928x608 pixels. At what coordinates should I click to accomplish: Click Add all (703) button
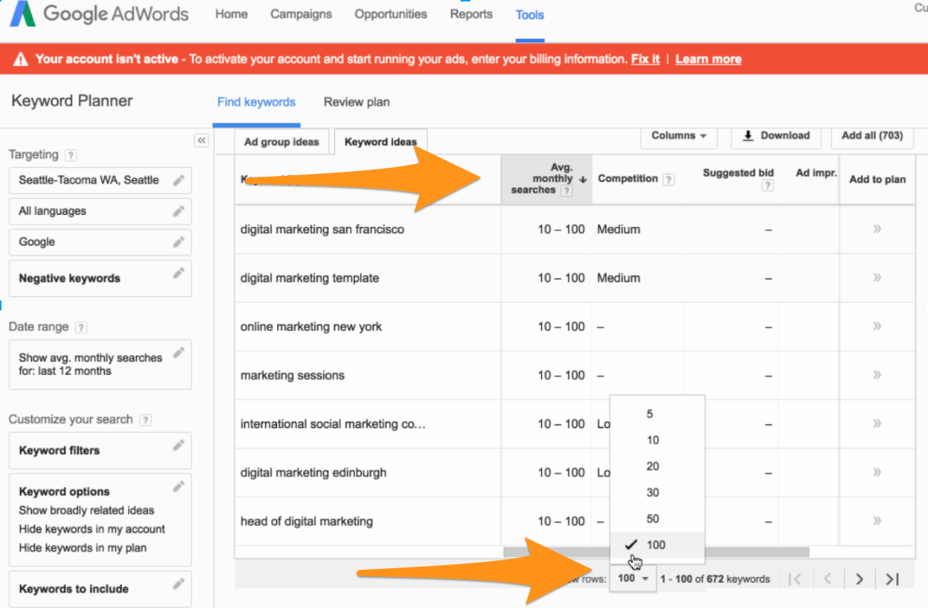(871, 135)
